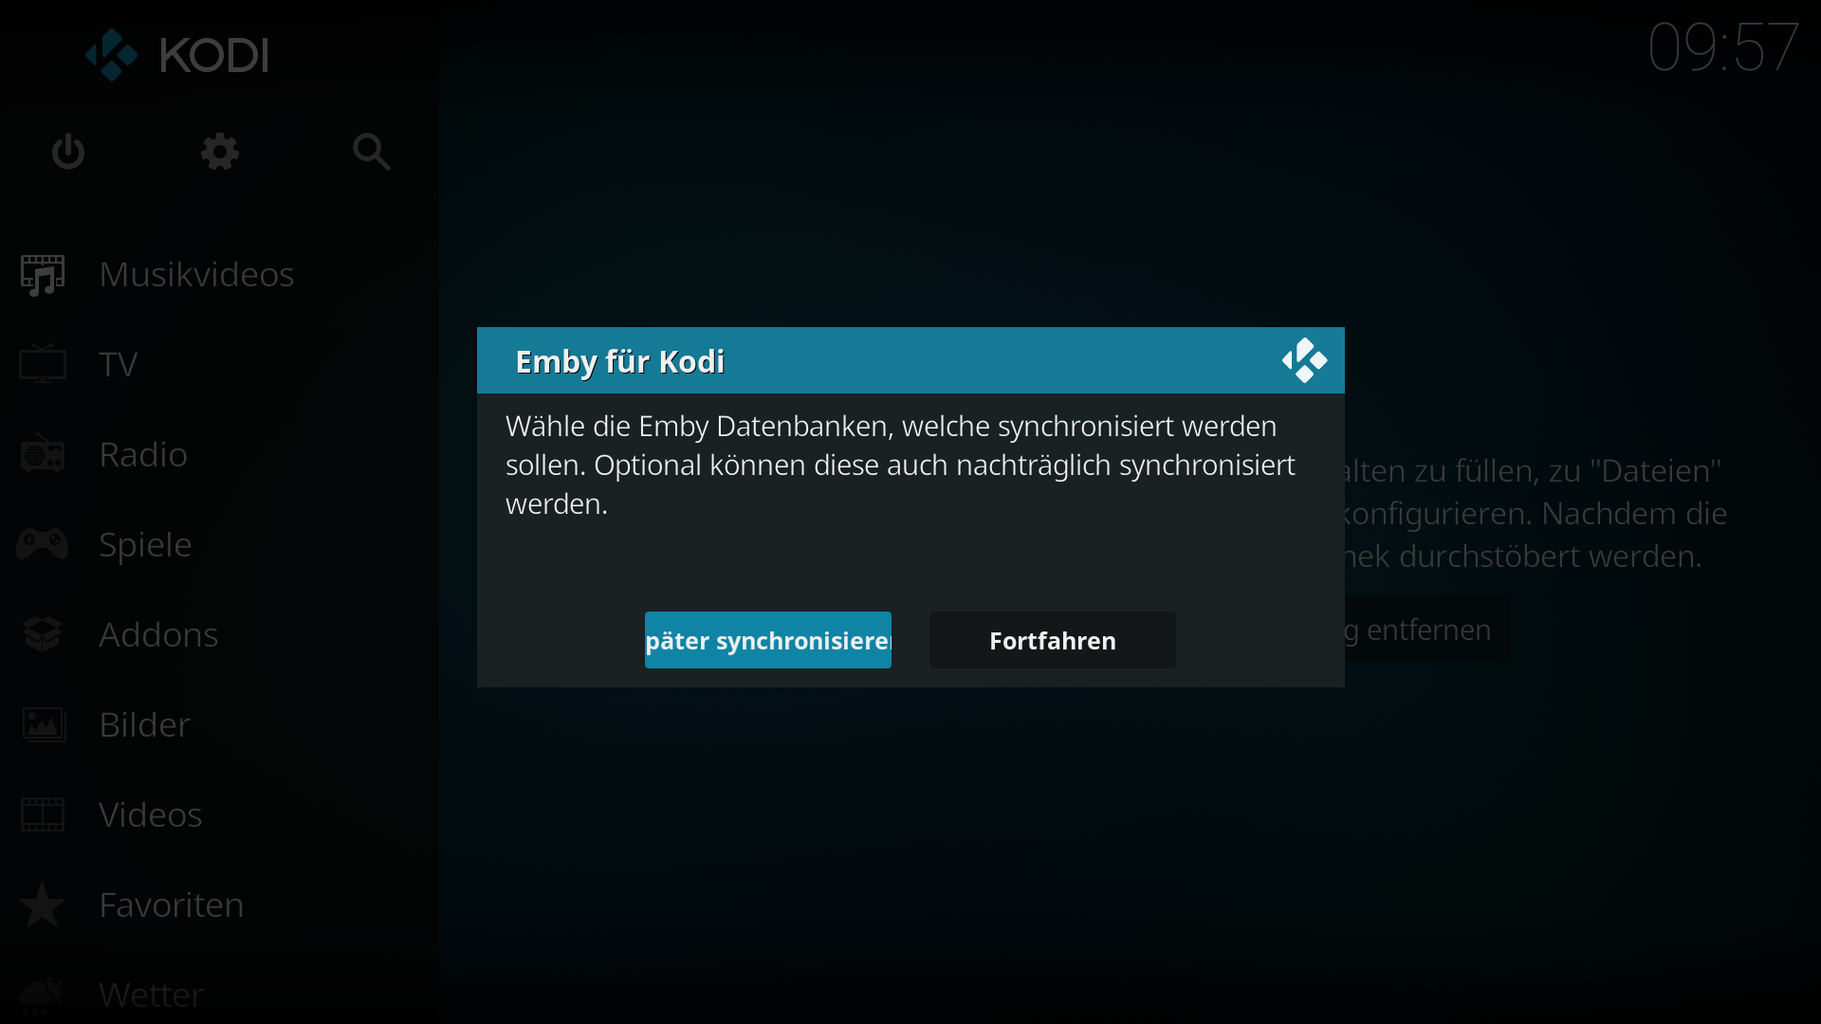Click the Addons box icon
Viewport: 1821px width, 1024px height.
(43, 634)
